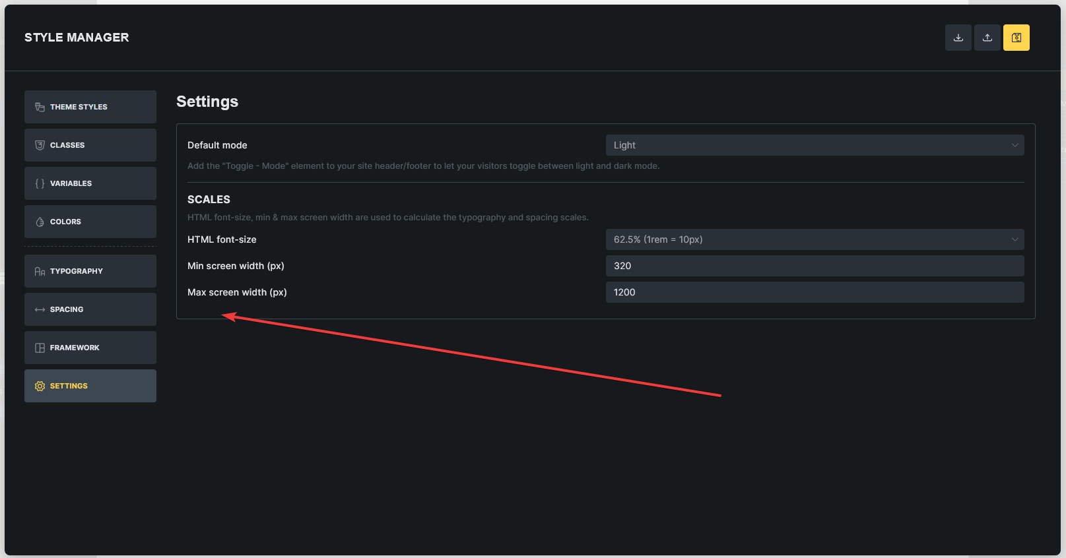This screenshot has width=1066, height=558.
Task: Click the droplet icon beside Colors
Action: click(x=40, y=222)
